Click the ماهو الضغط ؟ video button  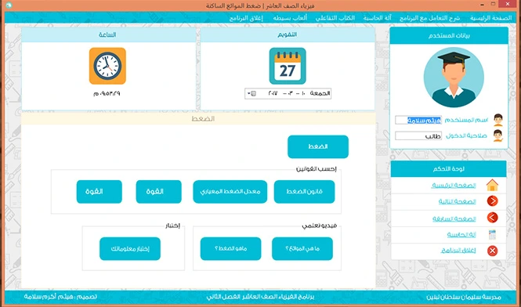(230, 248)
